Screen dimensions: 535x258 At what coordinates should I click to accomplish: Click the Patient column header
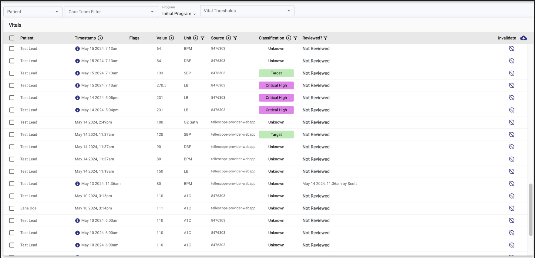point(27,38)
